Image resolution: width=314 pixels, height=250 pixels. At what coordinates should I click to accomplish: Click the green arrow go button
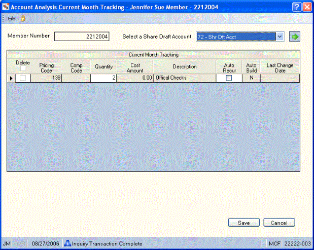click(x=294, y=37)
